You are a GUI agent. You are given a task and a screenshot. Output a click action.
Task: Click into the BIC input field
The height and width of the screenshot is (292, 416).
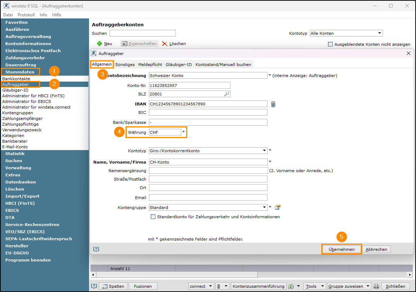click(x=208, y=112)
